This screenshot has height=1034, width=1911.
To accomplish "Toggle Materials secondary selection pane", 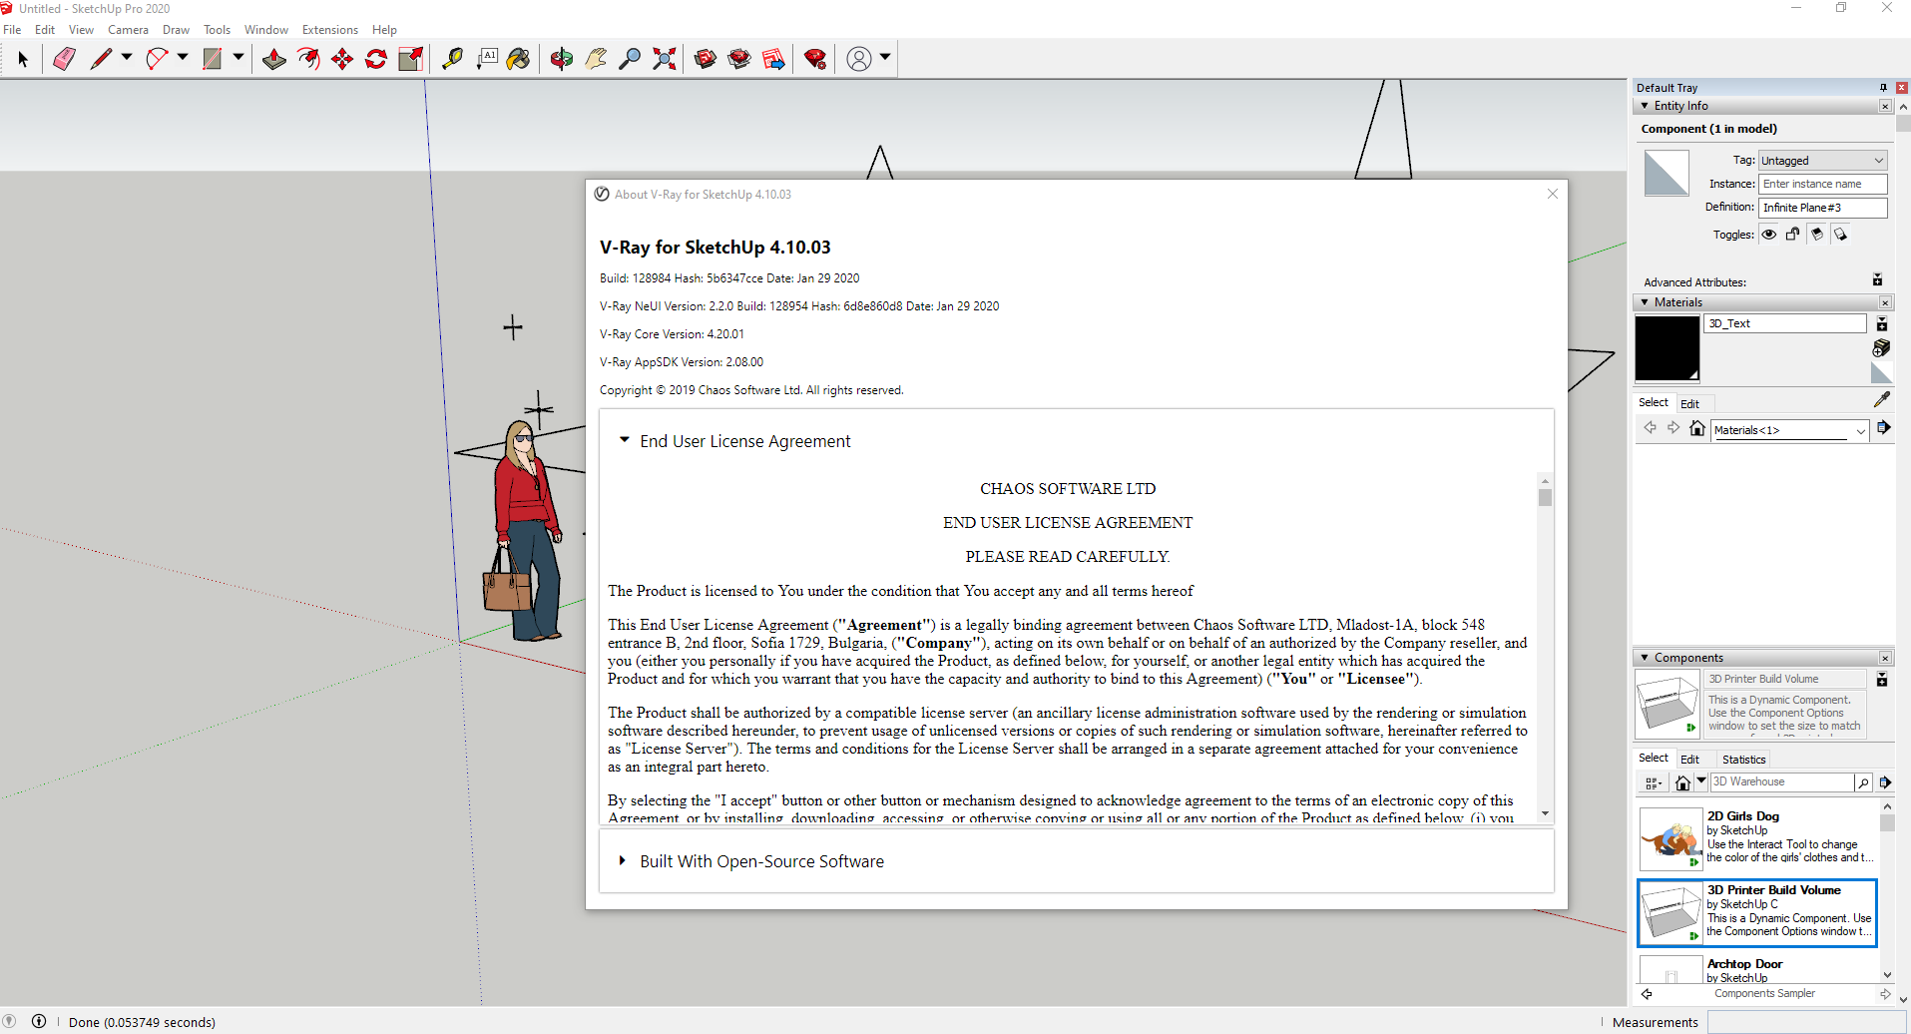I will pos(1882,324).
